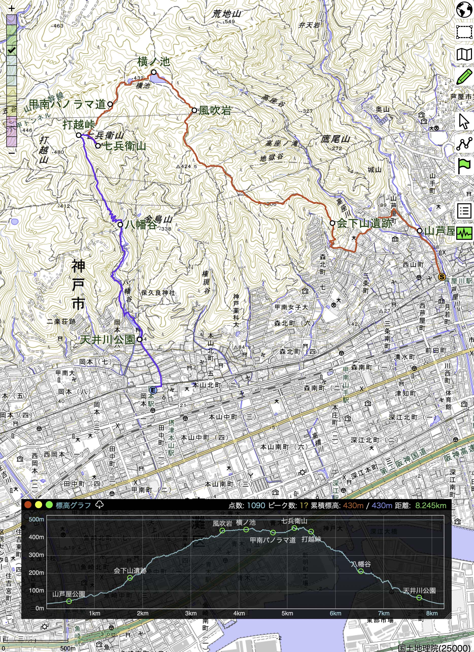The width and height of the screenshot is (474, 652).
Task: Click 山芦屋公園 marker on elevation graph
Action: pyautogui.click(x=69, y=601)
